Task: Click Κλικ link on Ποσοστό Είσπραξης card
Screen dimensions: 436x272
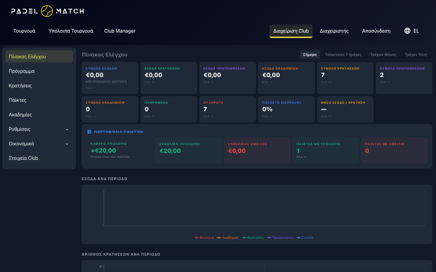Action: [x=267, y=116]
